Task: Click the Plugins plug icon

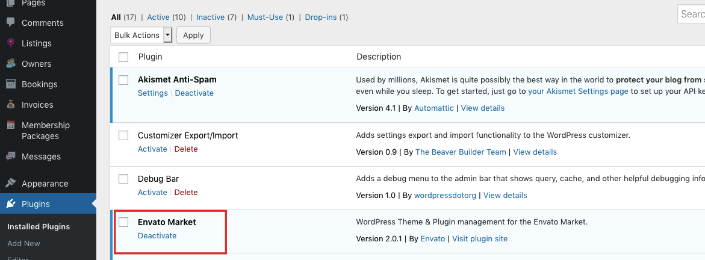Action: click(10, 204)
